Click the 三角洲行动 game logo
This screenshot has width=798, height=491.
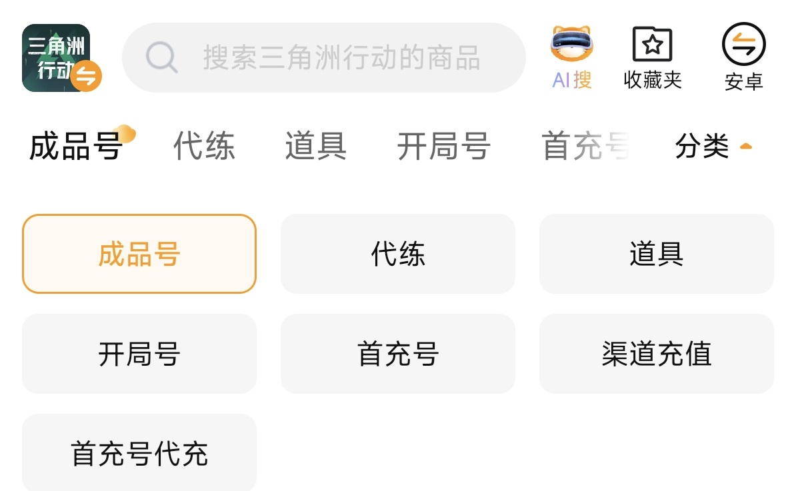pos(57,57)
